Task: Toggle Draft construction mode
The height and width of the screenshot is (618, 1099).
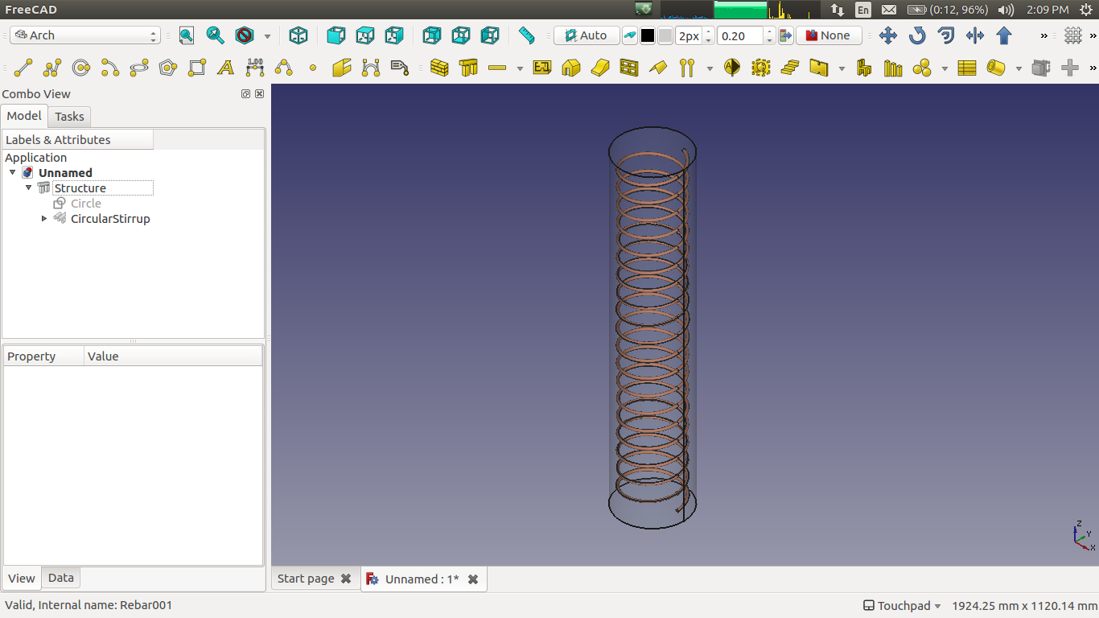Action: click(x=630, y=35)
